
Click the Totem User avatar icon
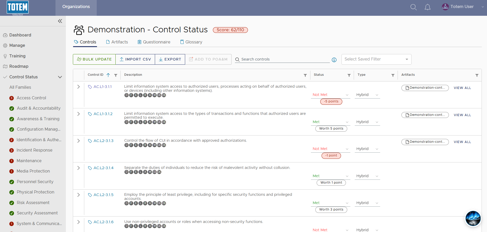click(445, 7)
